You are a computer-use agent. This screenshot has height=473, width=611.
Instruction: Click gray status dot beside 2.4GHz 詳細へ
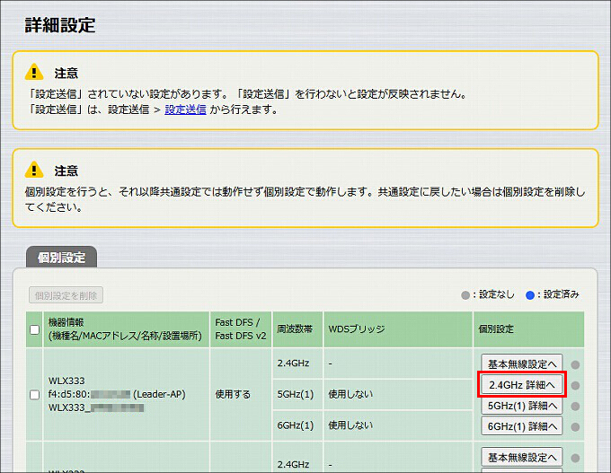[575, 385]
